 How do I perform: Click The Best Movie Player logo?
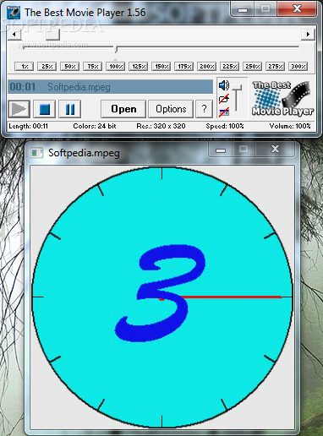(282, 98)
